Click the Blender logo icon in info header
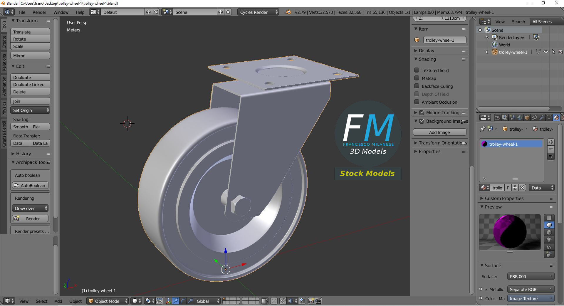564x306 pixels. 288,12
